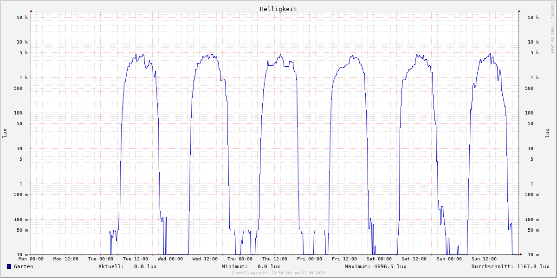Click the Erstellungszeit timestamp footer text
Screen dimensions: 557x278
click(x=278, y=273)
